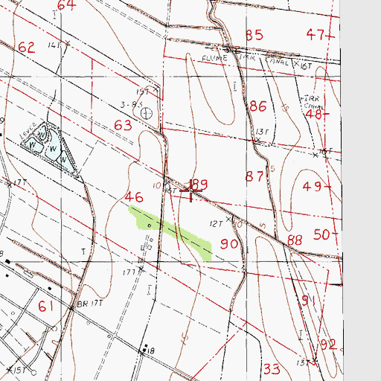Click the blue ponds marked W inside levee
381x381 pixels.
50,148
